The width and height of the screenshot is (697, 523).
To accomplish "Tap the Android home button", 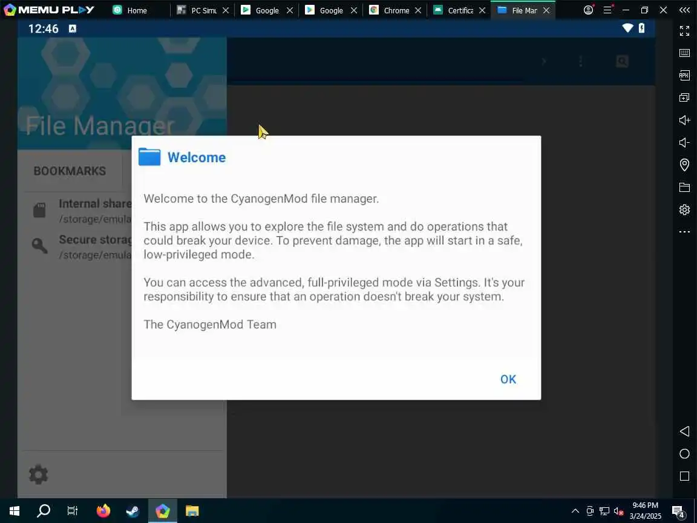I will pyautogui.click(x=684, y=453).
